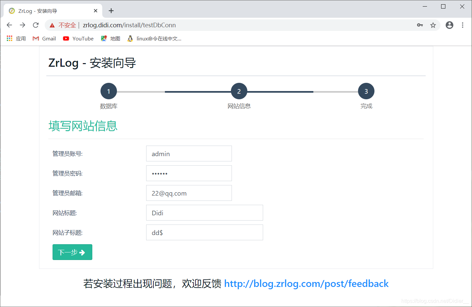The height and width of the screenshot is (307, 472).
Task: Click the 网站标题 field containing Didi
Action: tap(204, 213)
